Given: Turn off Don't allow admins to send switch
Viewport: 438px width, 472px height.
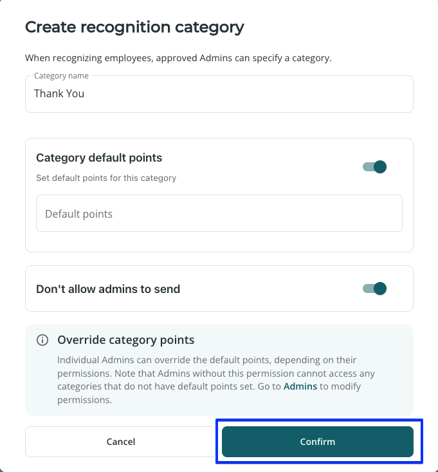Looking at the screenshot, I should pyautogui.click(x=374, y=288).
